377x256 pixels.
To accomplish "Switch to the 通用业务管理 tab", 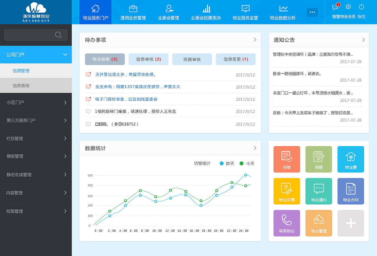I will point(133,12).
